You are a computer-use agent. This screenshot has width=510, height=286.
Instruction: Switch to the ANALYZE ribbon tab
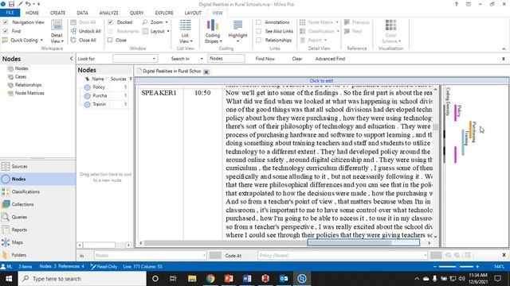pos(108,13)
